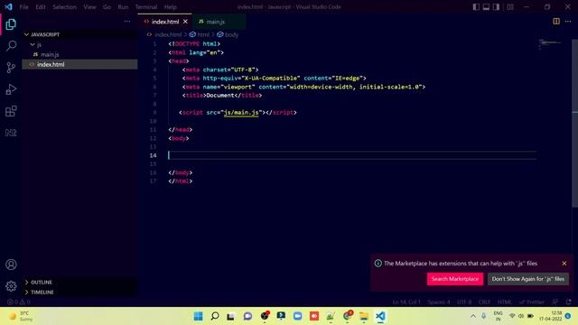Click Customize Layout icon in title bar
The width and height of the screenshot is (578, 325).
coord(510,6)
